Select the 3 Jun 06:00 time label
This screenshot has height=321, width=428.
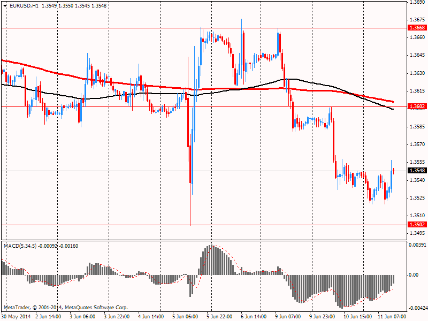click(82, 317)
